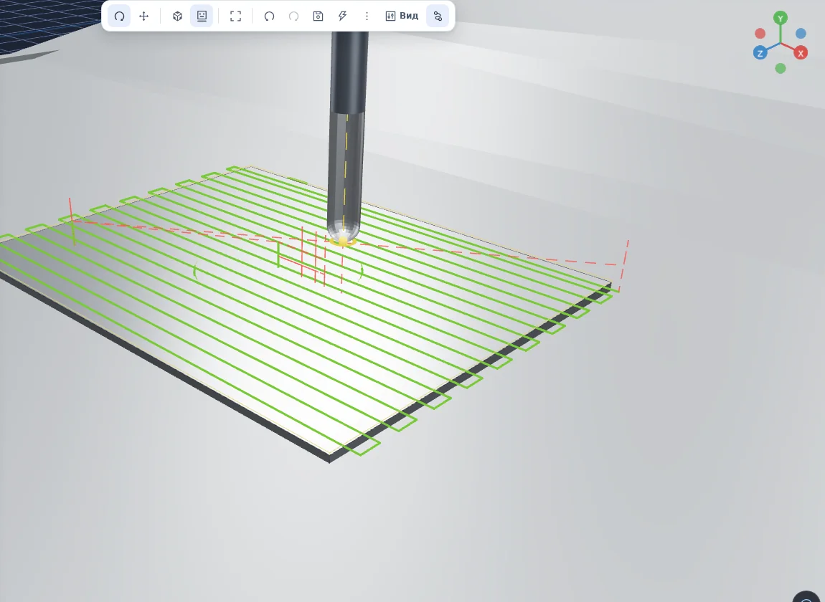Open the Вид view settings menu
This screenshot has width=825, height=602.
point(402,16)
